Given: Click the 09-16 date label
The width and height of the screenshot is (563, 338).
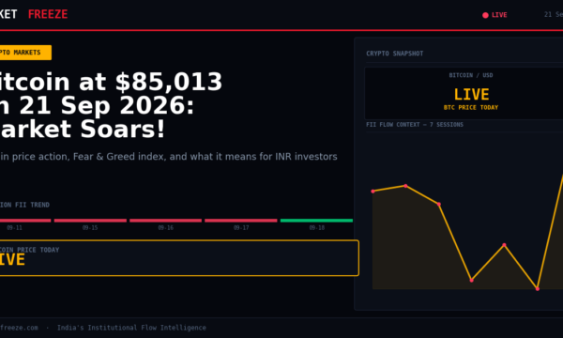Looking at the screenshot, I should point(165,228).
